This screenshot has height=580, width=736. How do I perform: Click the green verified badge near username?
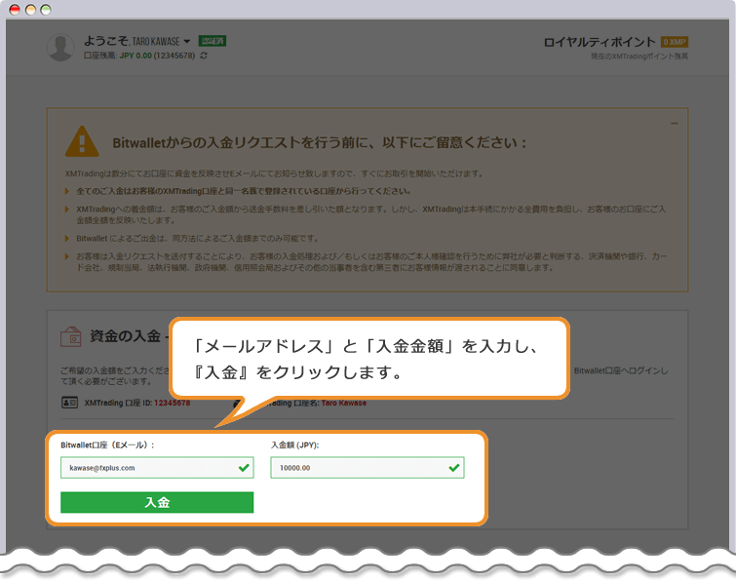[212, 42]
